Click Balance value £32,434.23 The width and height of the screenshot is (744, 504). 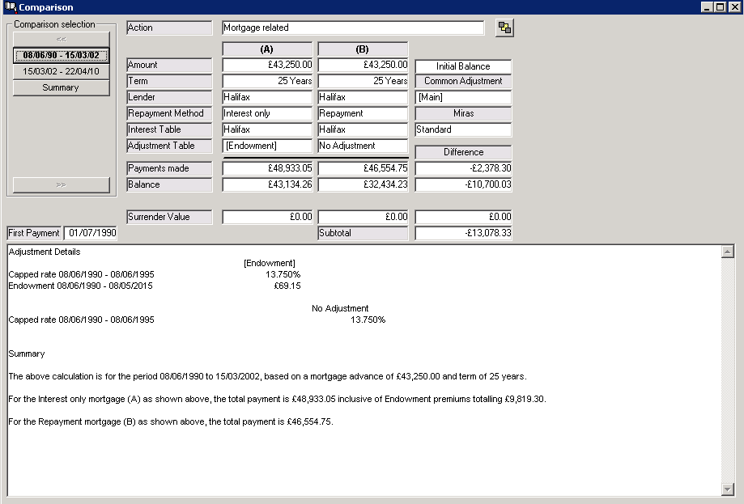click(363, 184)
